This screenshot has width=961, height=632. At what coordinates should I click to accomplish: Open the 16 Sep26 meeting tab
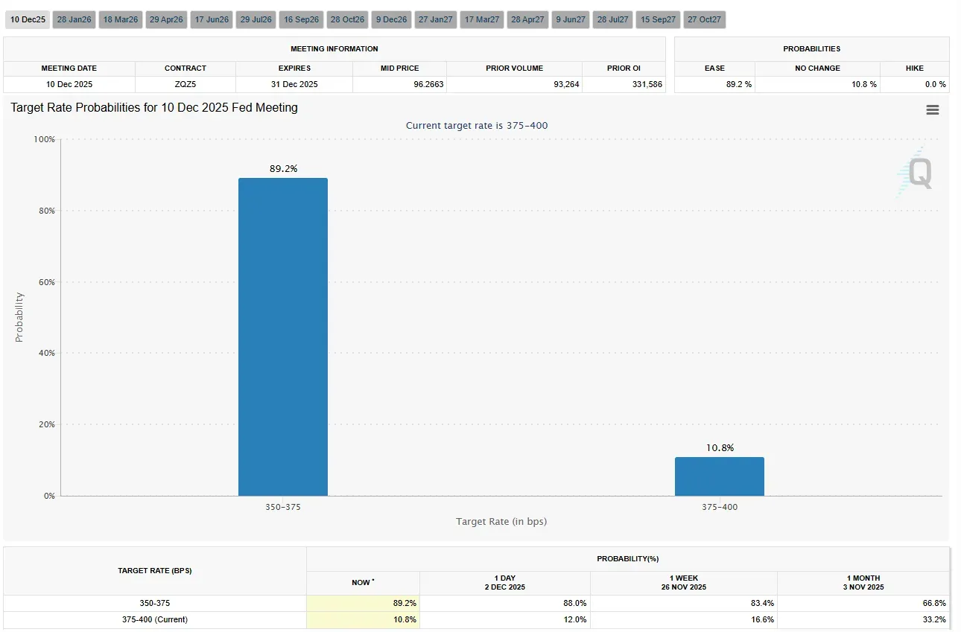pos(301,20)
